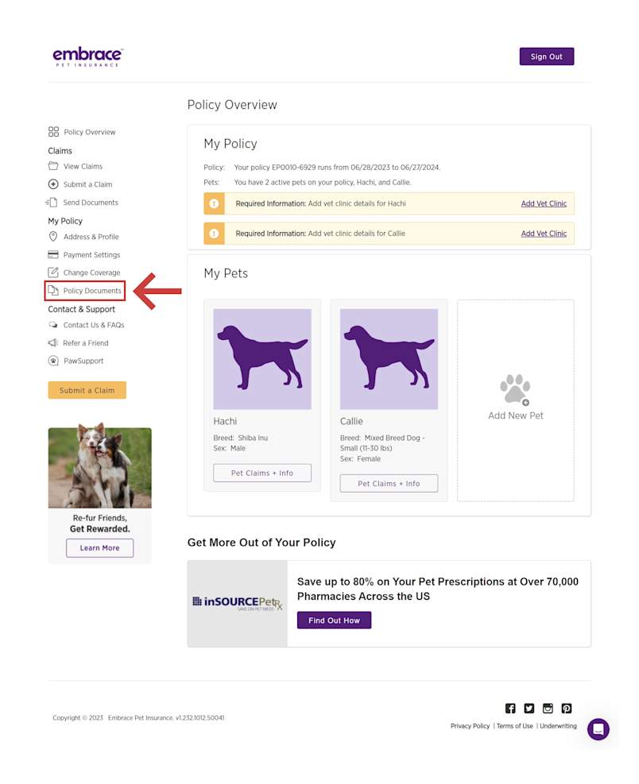
Task: Open the Privacy Policy link
Action: [470, 725]
